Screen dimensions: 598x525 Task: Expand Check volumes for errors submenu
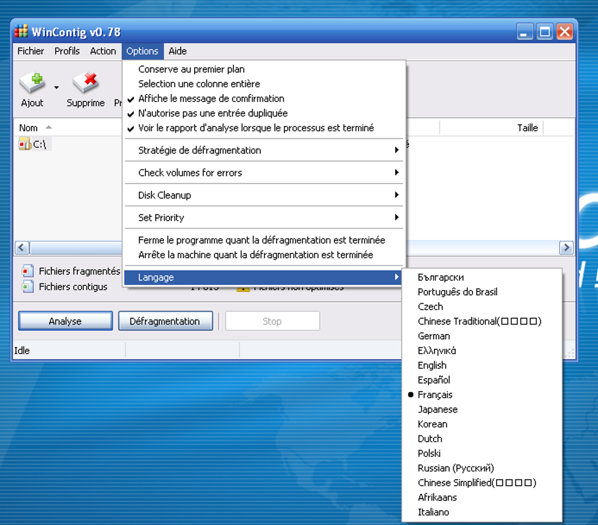pyautogui.click(x=264, y=172)
